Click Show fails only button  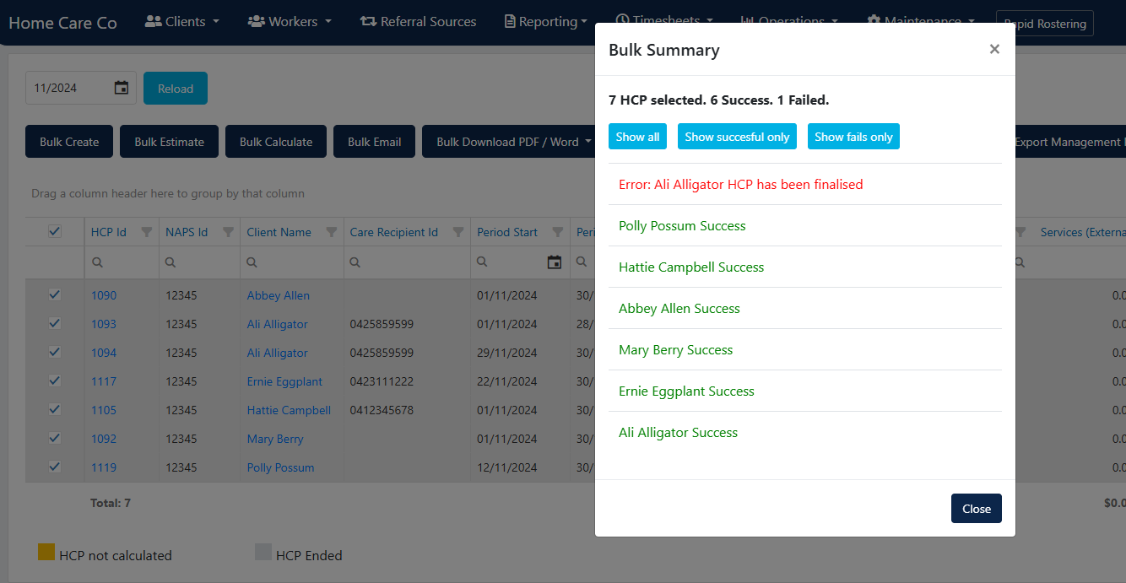[853, 137]
